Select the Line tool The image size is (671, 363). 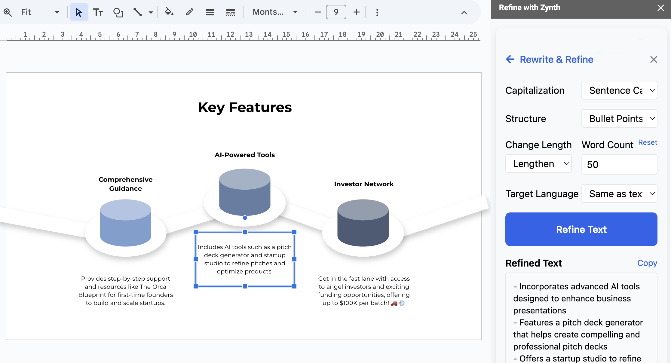(x=138, y=12)
